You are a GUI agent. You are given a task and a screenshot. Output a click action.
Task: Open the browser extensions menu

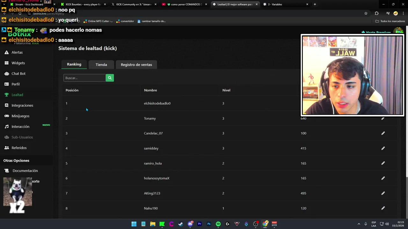[x=377, y=13]
